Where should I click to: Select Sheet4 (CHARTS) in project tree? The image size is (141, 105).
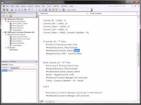18,43
